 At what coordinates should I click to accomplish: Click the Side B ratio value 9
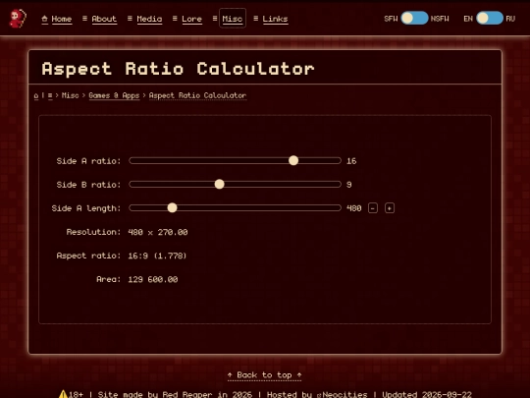point(349,185)
